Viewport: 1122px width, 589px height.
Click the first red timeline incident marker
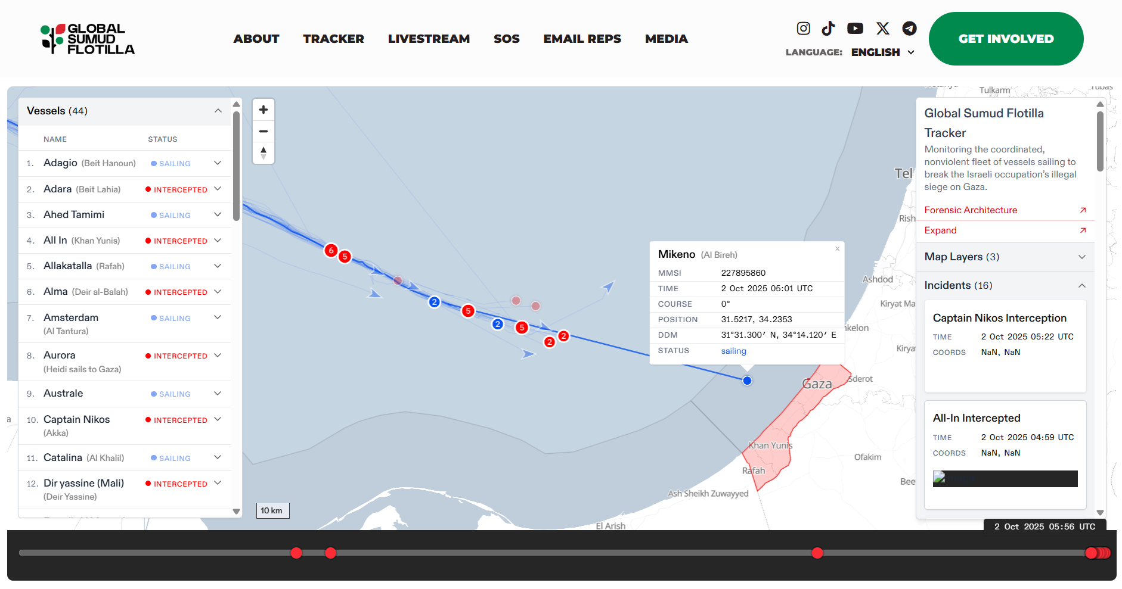tap(296, 553)
